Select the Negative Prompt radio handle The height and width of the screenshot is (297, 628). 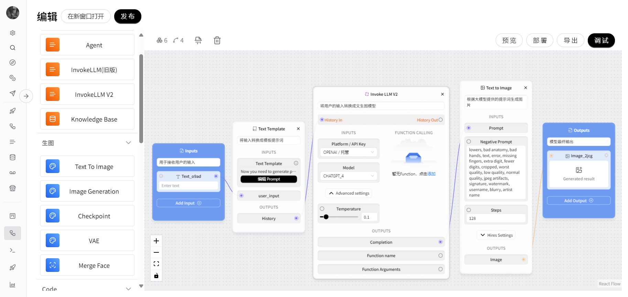(468, 141)
